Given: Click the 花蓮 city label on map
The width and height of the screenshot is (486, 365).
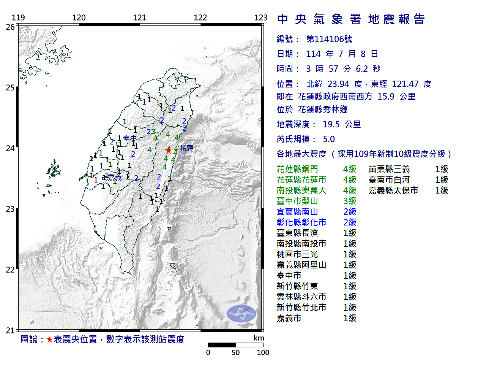Looking at the screenshot, I should click(186, 148).
